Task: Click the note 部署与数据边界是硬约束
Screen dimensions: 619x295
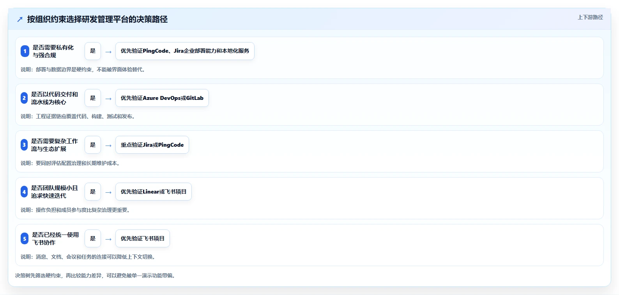Action: click(83, 69)
